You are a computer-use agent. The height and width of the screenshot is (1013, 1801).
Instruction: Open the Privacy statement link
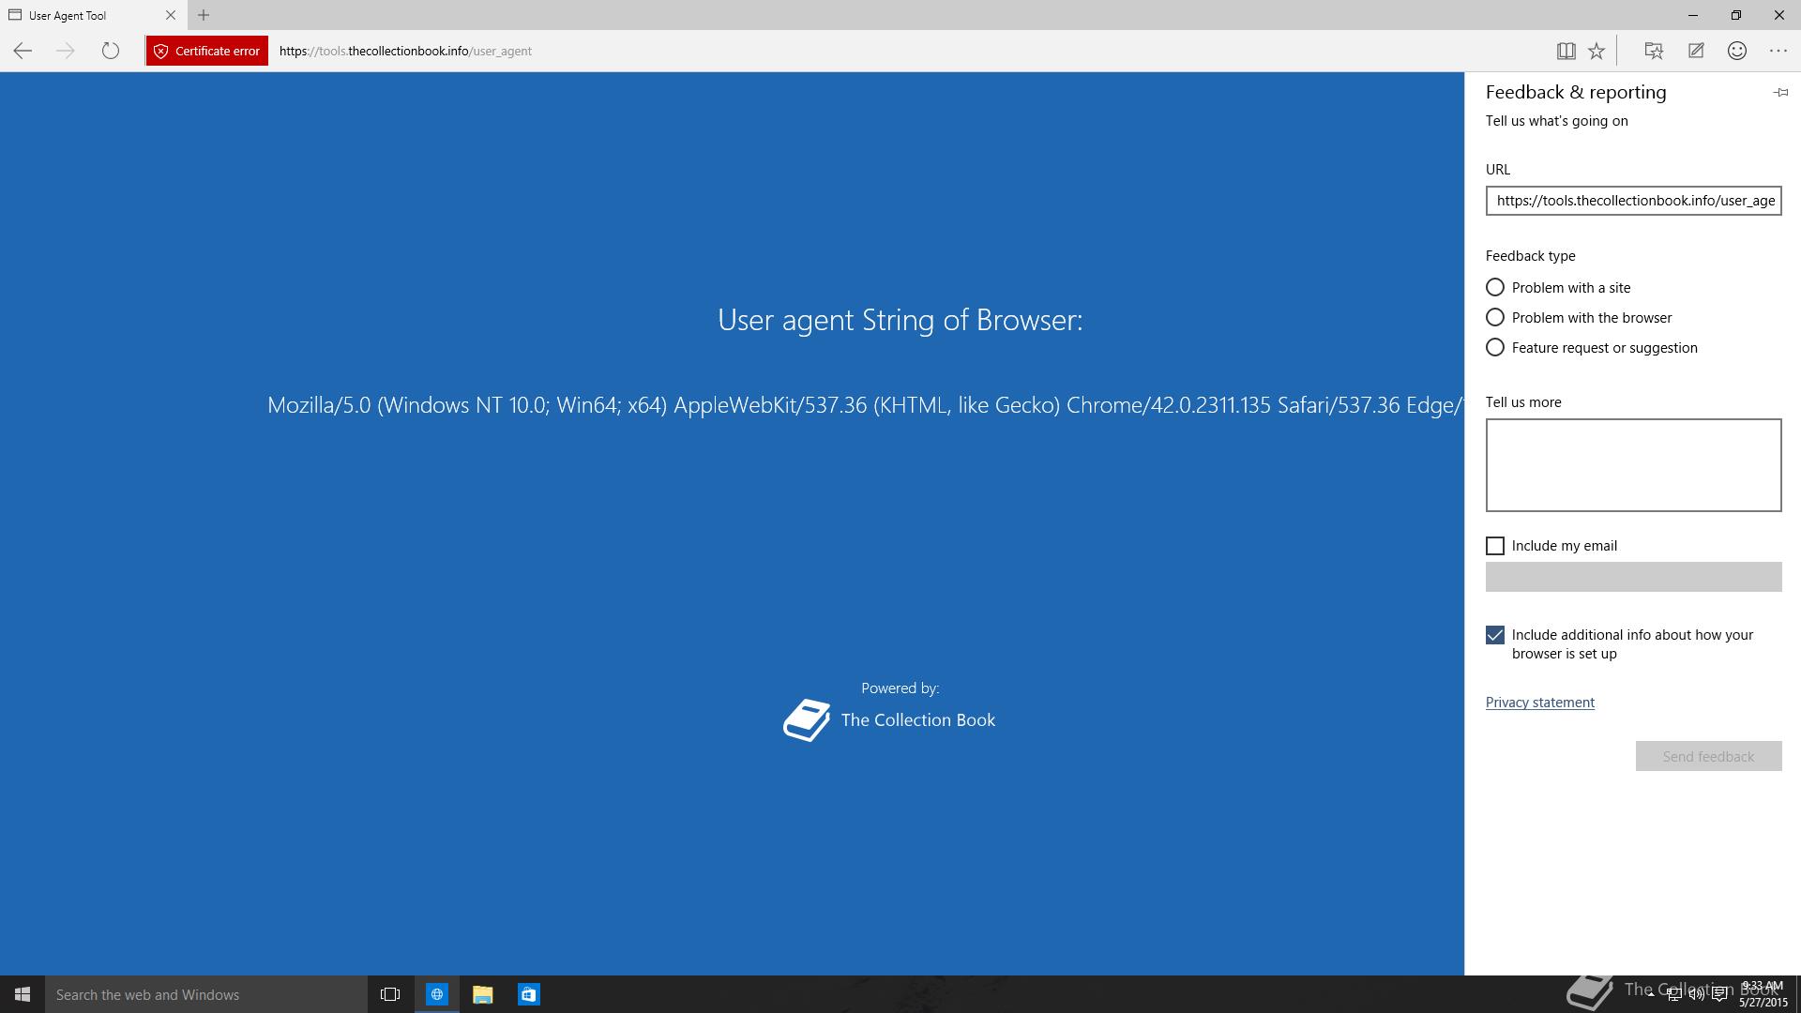[x=1539, y=702]
